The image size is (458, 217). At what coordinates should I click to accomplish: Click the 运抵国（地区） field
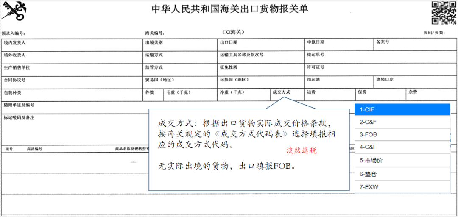pos(261,82)
